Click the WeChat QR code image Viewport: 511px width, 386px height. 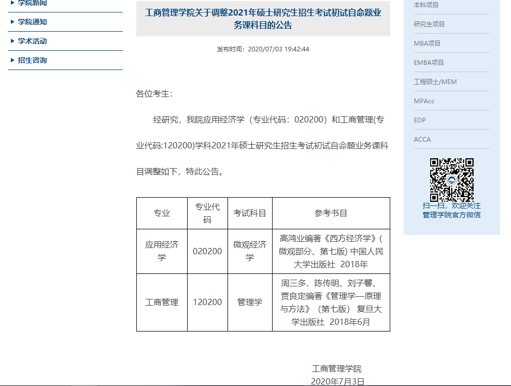tap(451, 180)
